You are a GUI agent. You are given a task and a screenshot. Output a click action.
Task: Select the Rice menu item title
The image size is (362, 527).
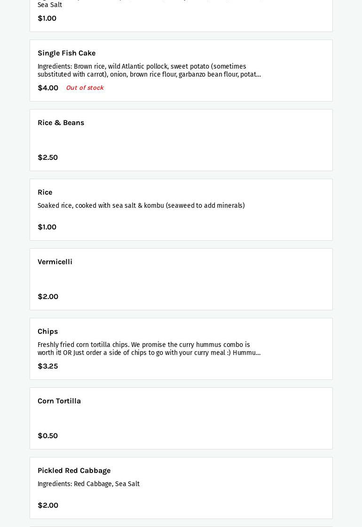pos(45,192)
